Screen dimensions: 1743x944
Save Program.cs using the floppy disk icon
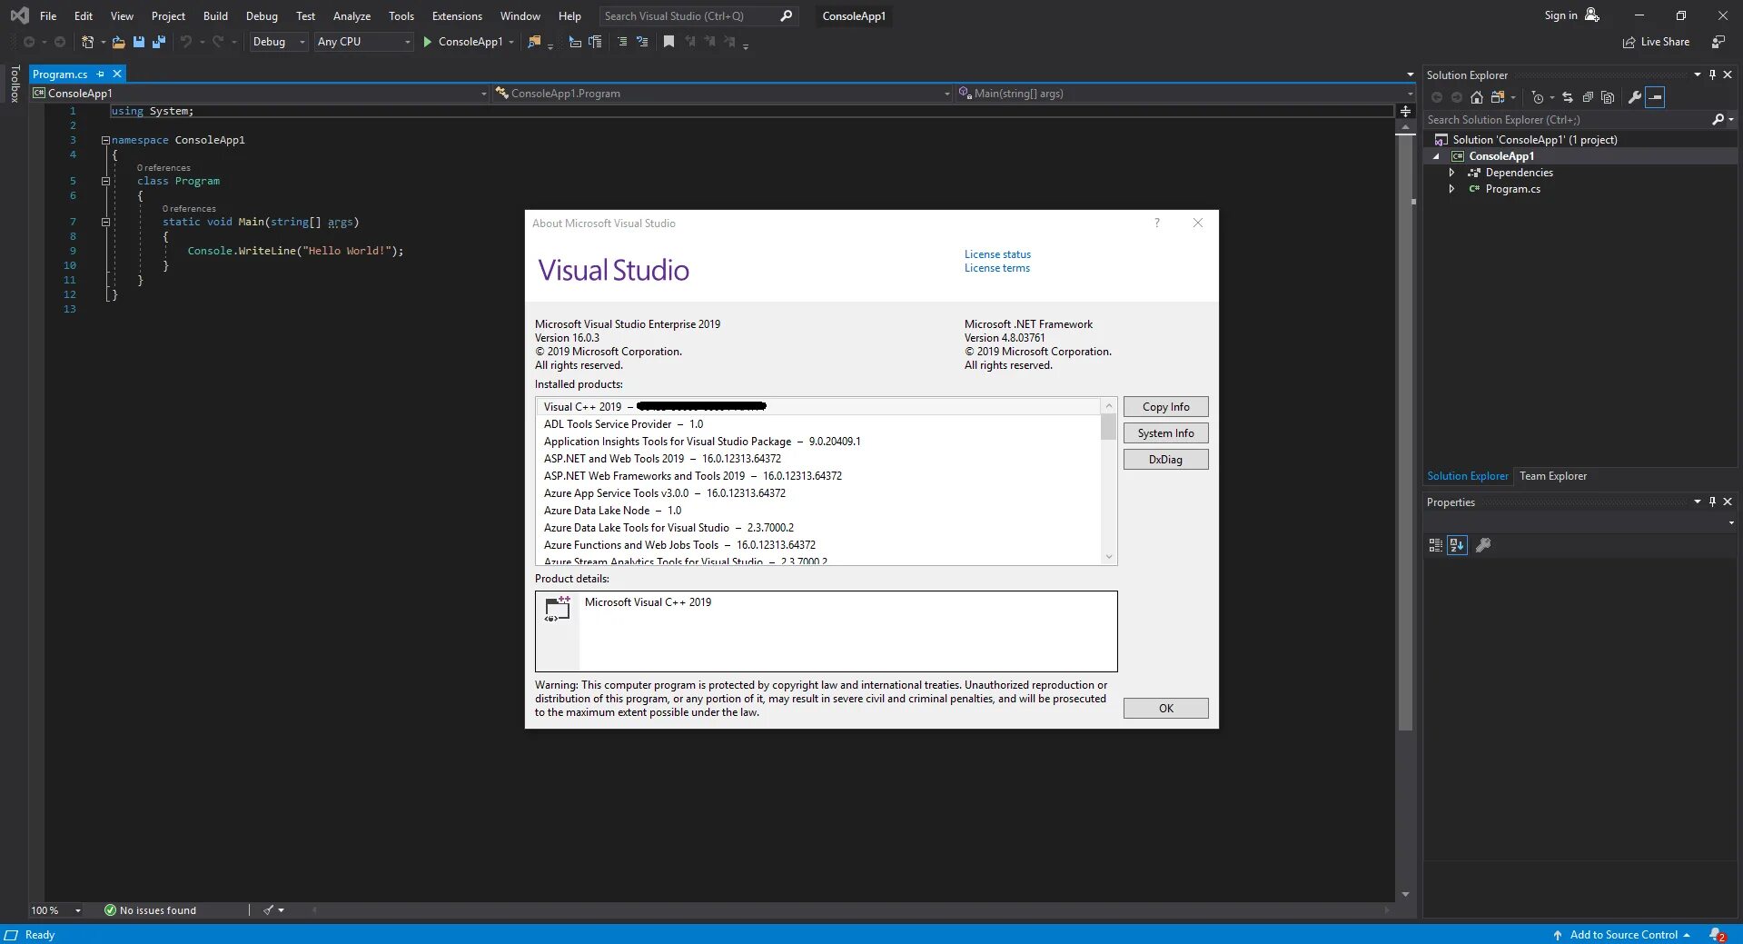click(x=139, y=42)
